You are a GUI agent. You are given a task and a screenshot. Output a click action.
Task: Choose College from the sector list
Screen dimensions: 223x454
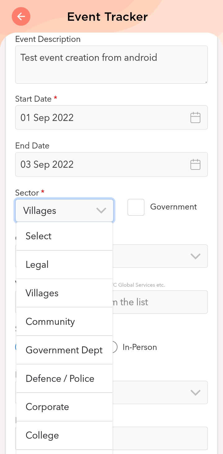(64, 435)
